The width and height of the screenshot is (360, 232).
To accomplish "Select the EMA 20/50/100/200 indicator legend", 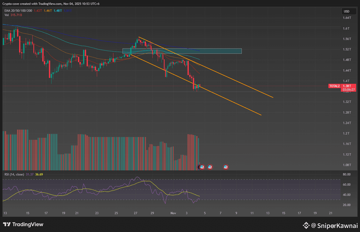I will tap(18, 10).
